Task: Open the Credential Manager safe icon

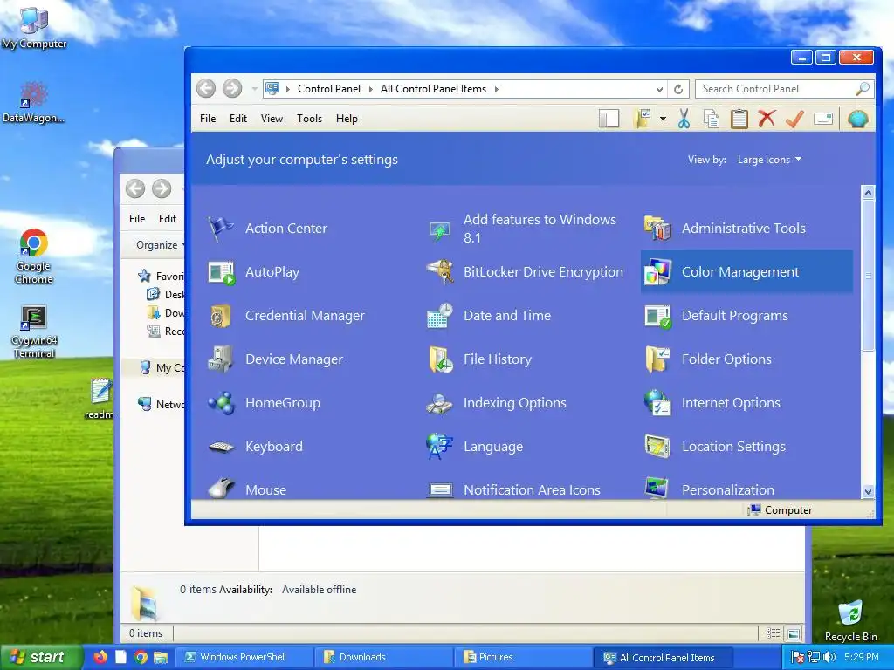Action: coord(221,316)
